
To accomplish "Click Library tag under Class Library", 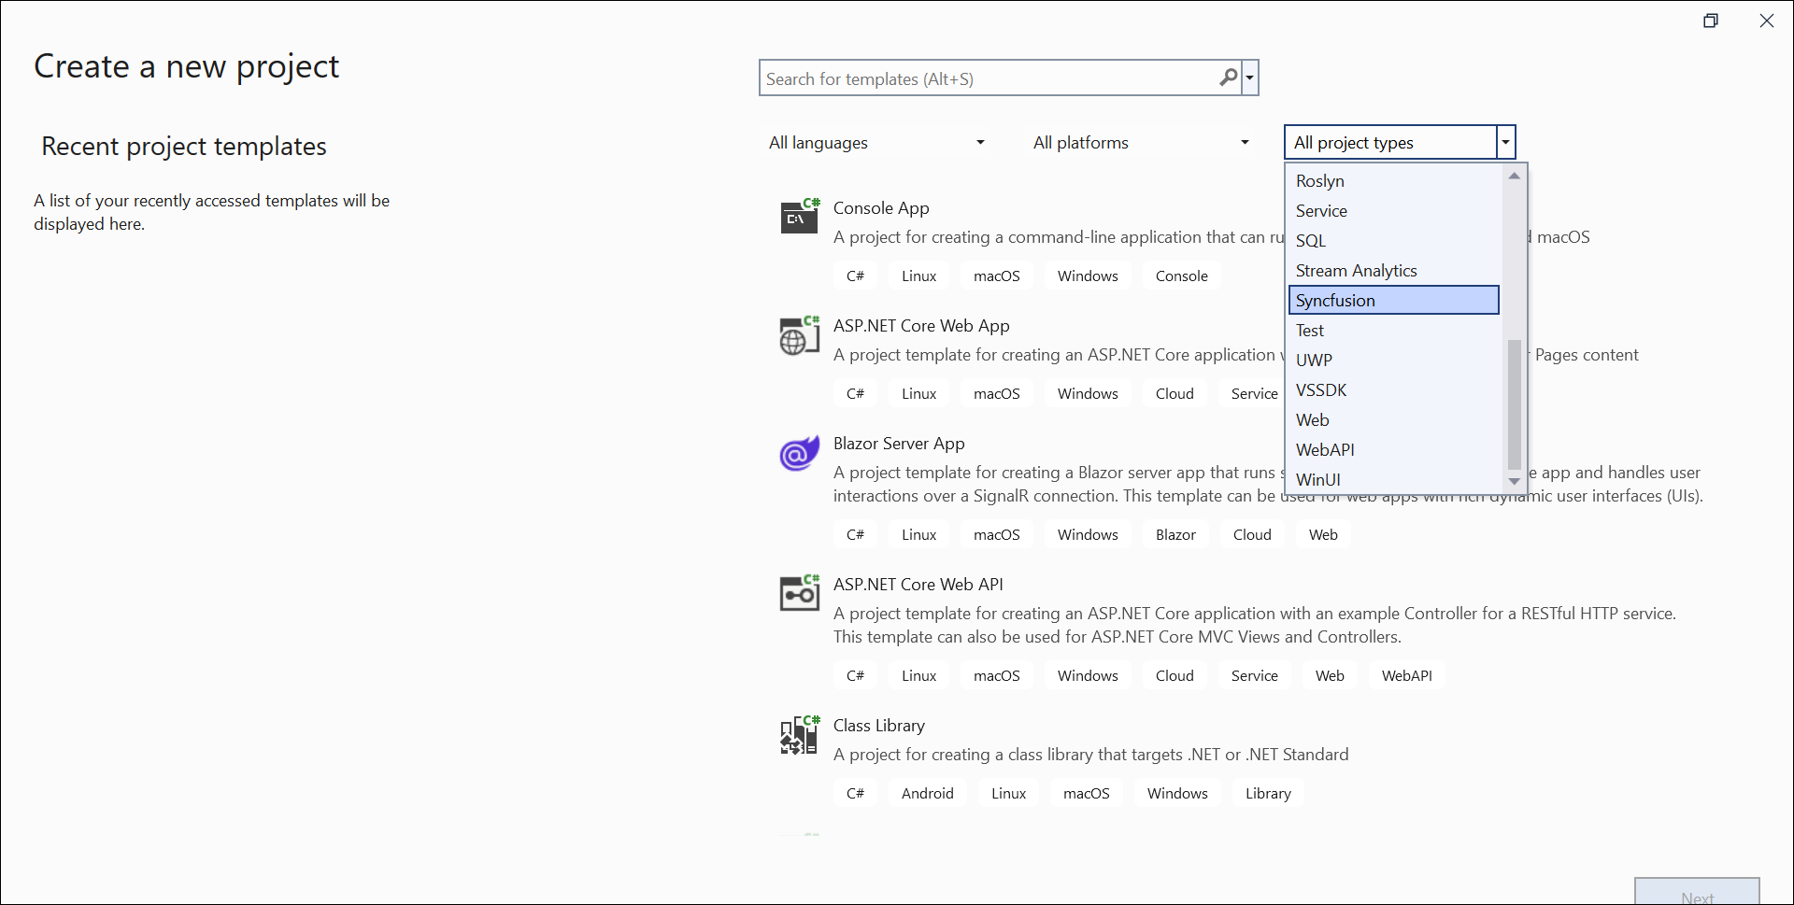I will tap(1268, 794).
